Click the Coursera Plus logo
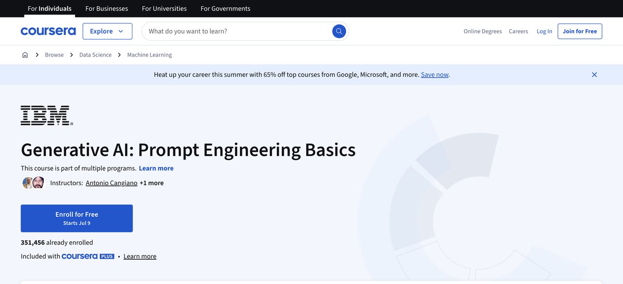The height and width of the screenshot is (284, 623). [88, 256]
